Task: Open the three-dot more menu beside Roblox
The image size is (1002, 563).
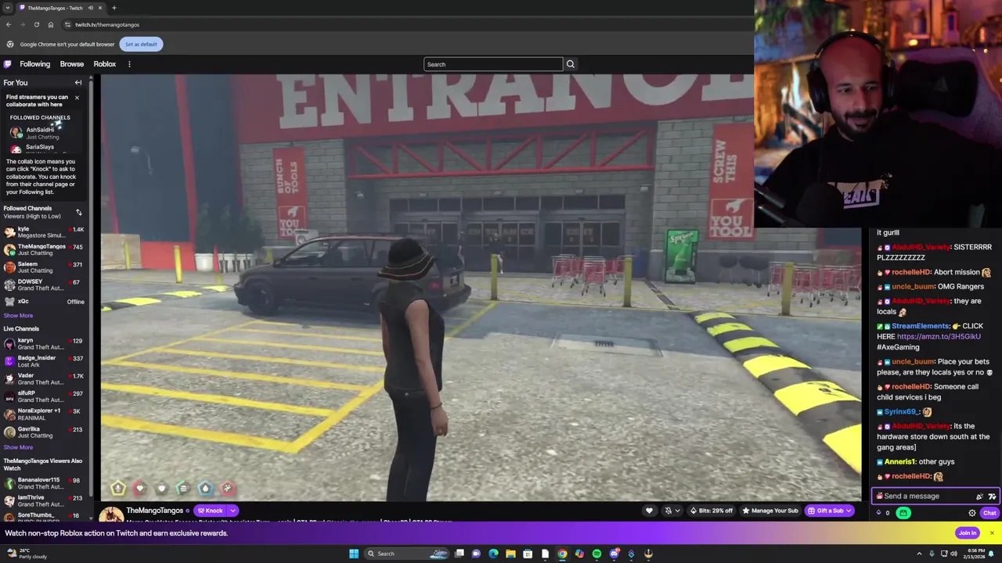Action: tap(129, 64)
